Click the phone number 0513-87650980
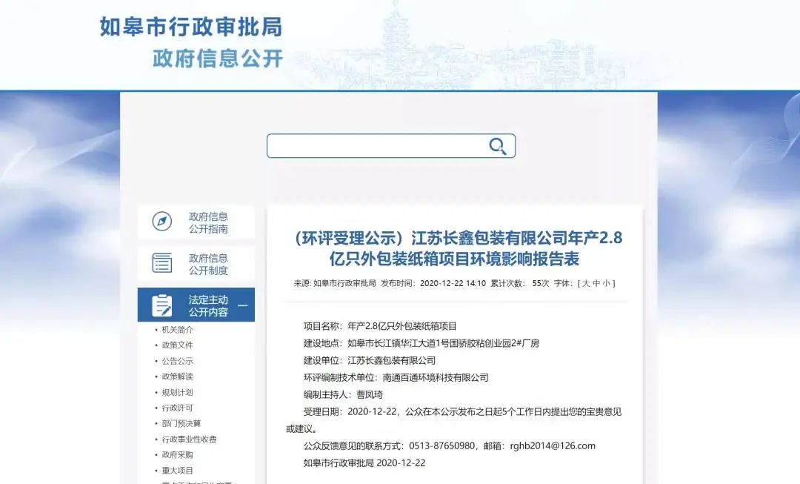 click(x=441, y=446)
